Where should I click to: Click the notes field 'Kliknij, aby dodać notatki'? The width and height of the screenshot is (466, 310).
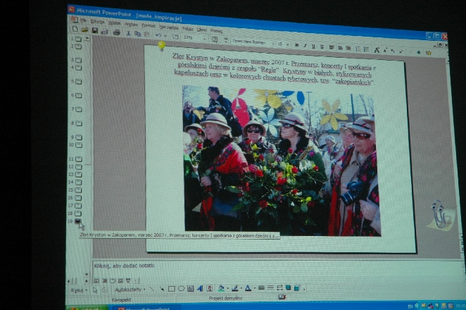pyautogui.click(x=125, y=266)
